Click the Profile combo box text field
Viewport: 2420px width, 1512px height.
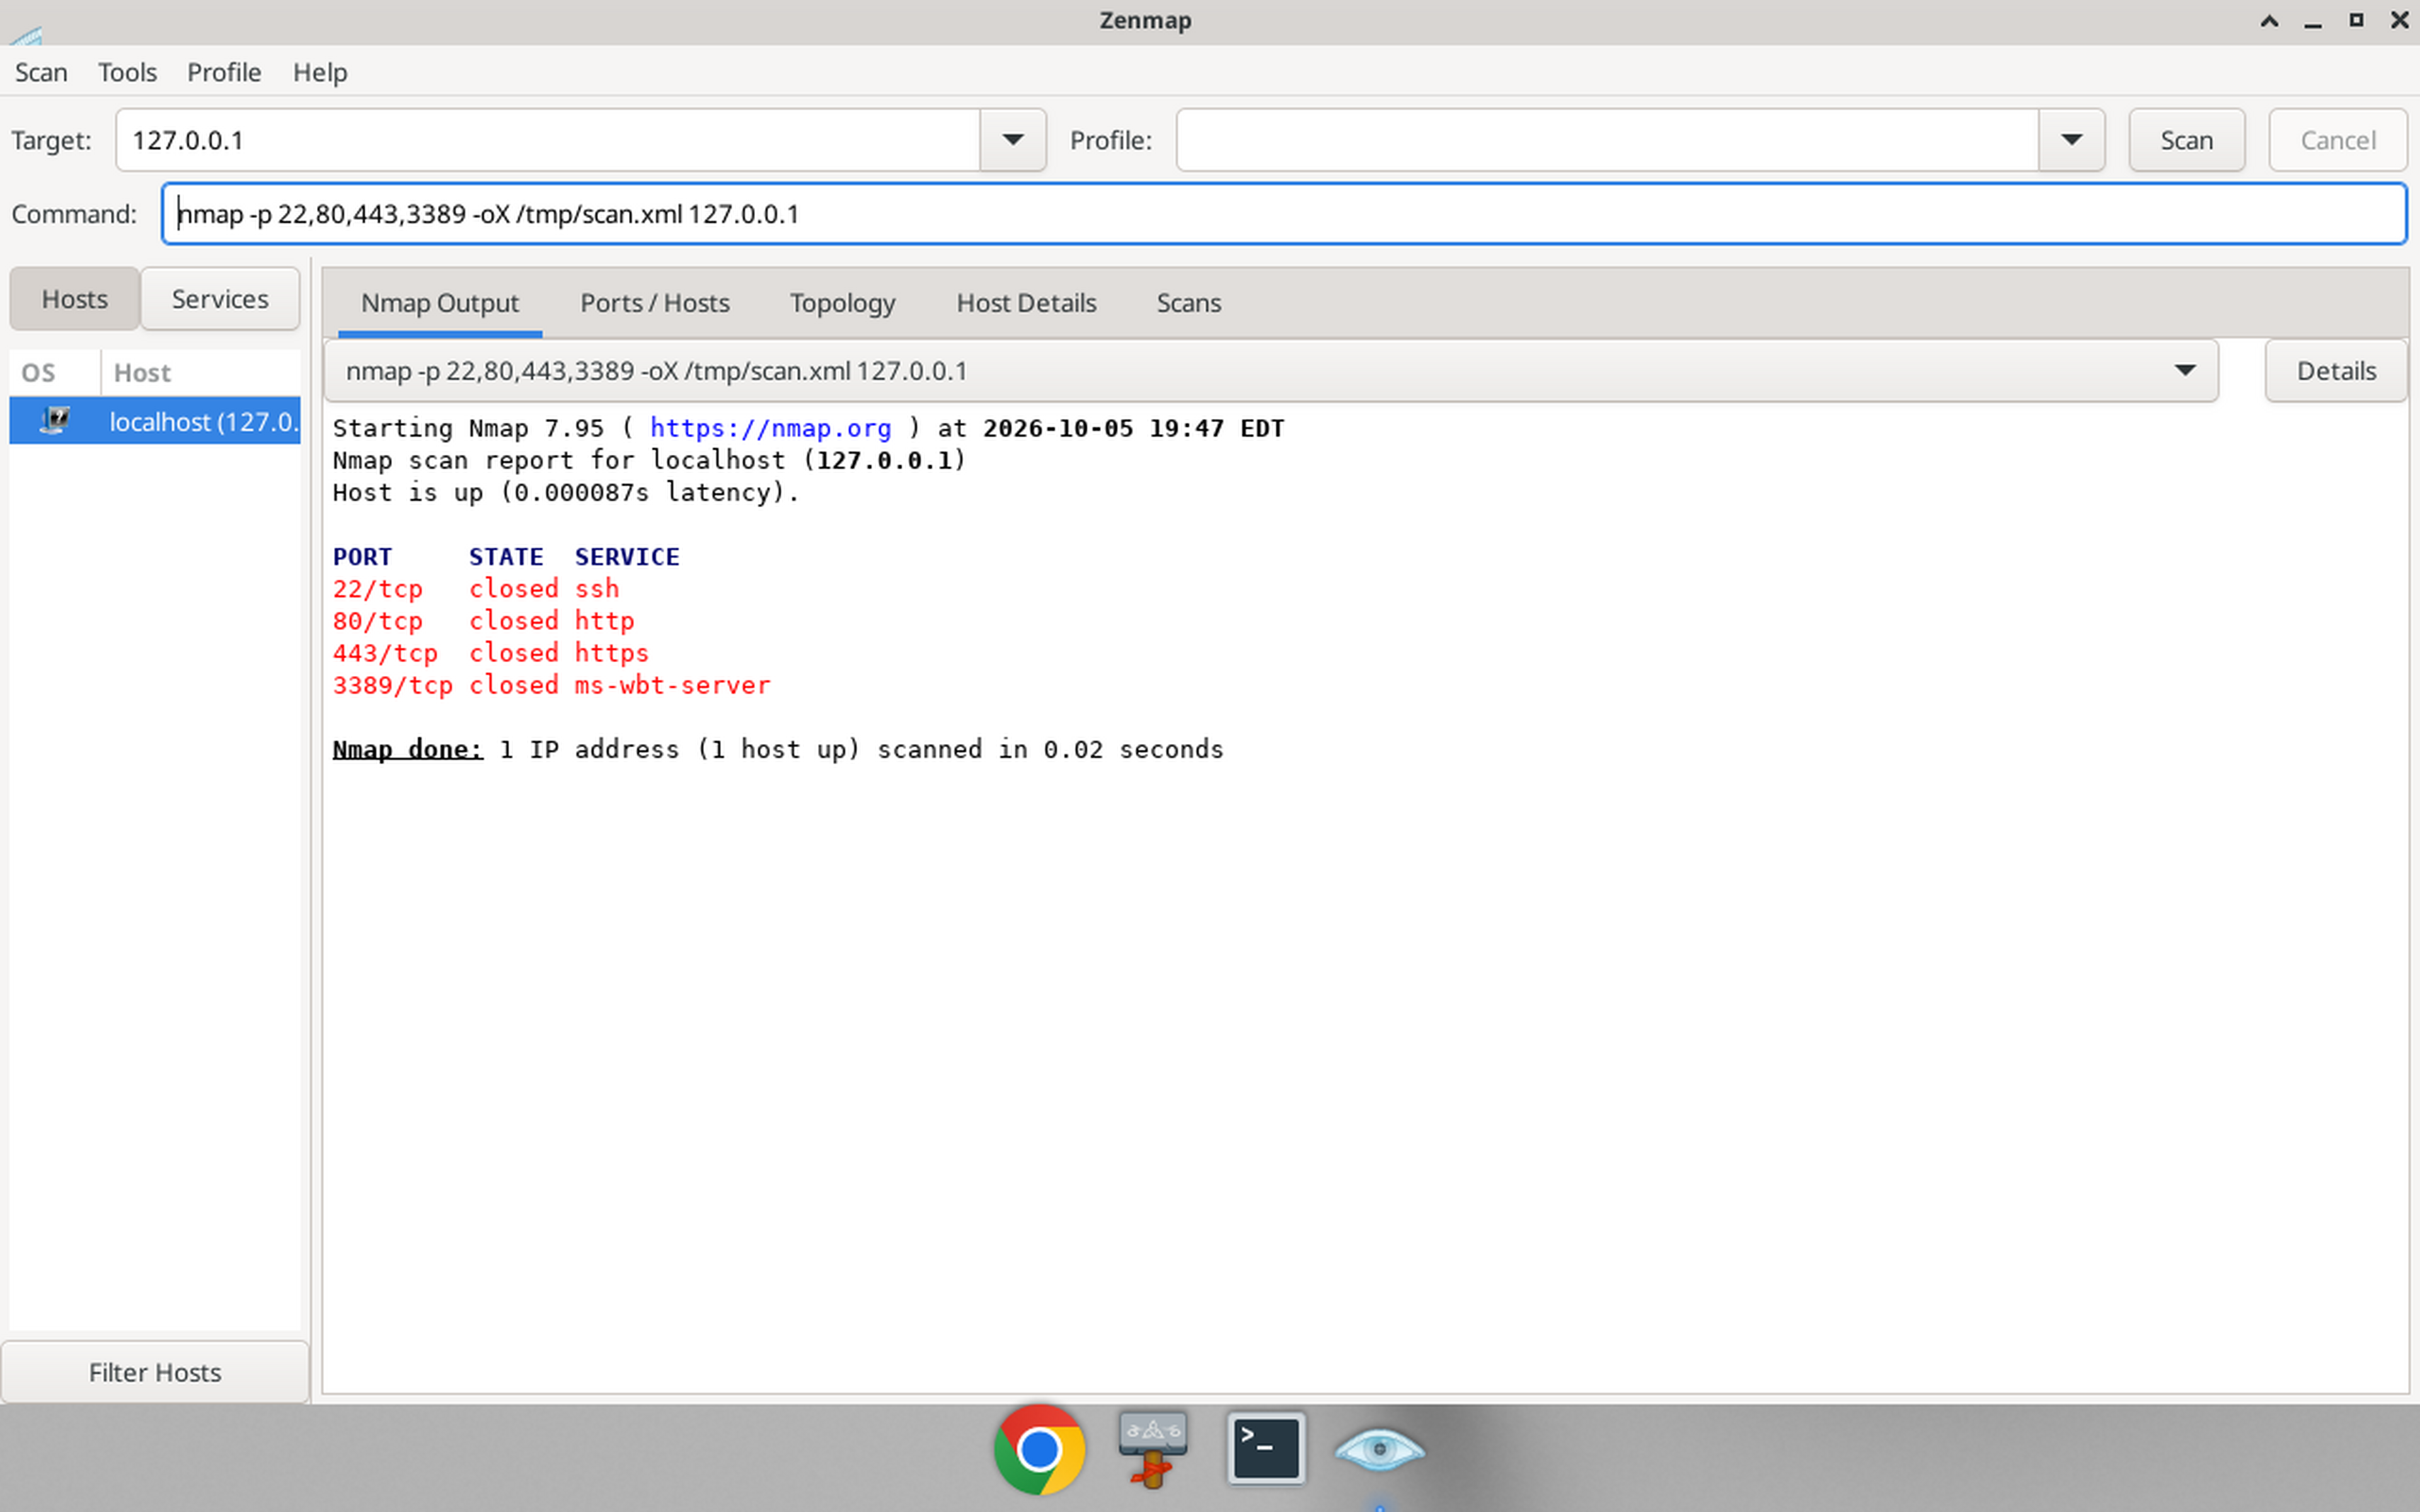(1607, 140)
